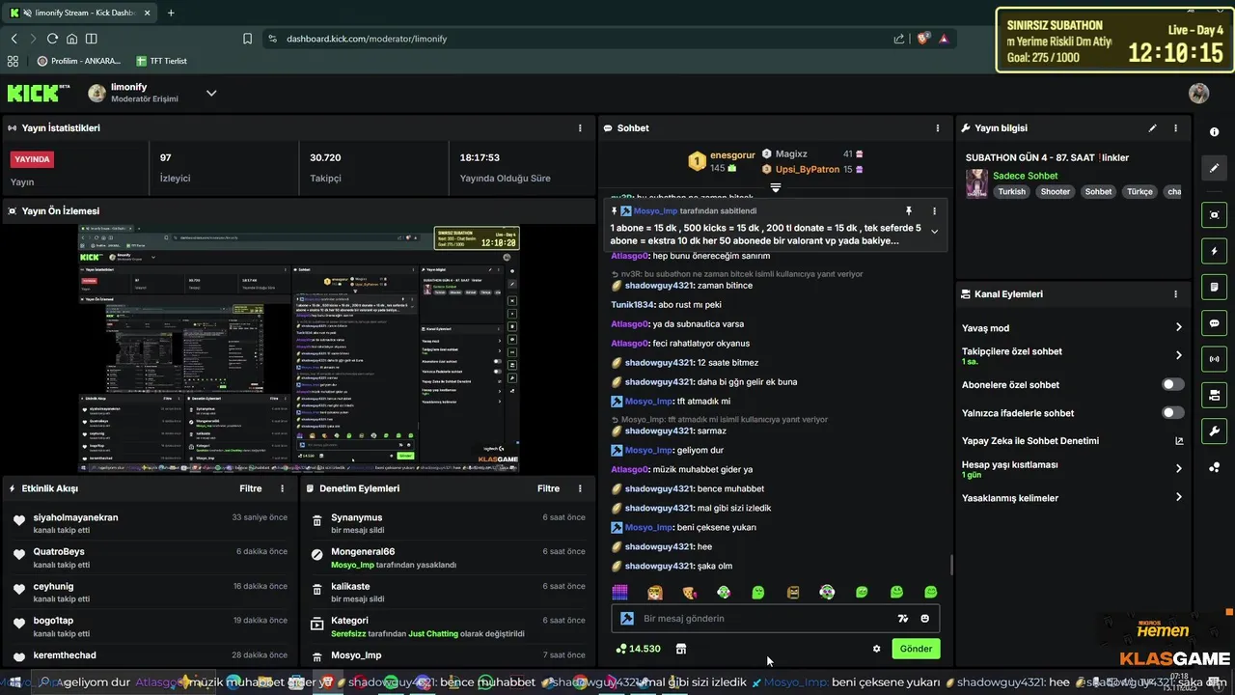Open the shop icon below chat input
The width and height of the screenshot is (1235, 695).
pos(681,649)
